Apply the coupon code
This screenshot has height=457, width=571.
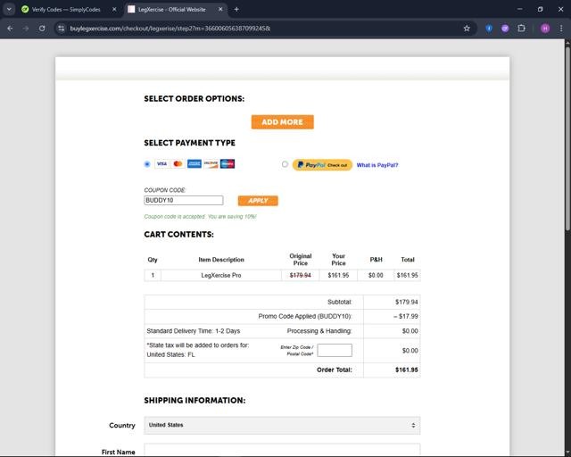[258, 201]
